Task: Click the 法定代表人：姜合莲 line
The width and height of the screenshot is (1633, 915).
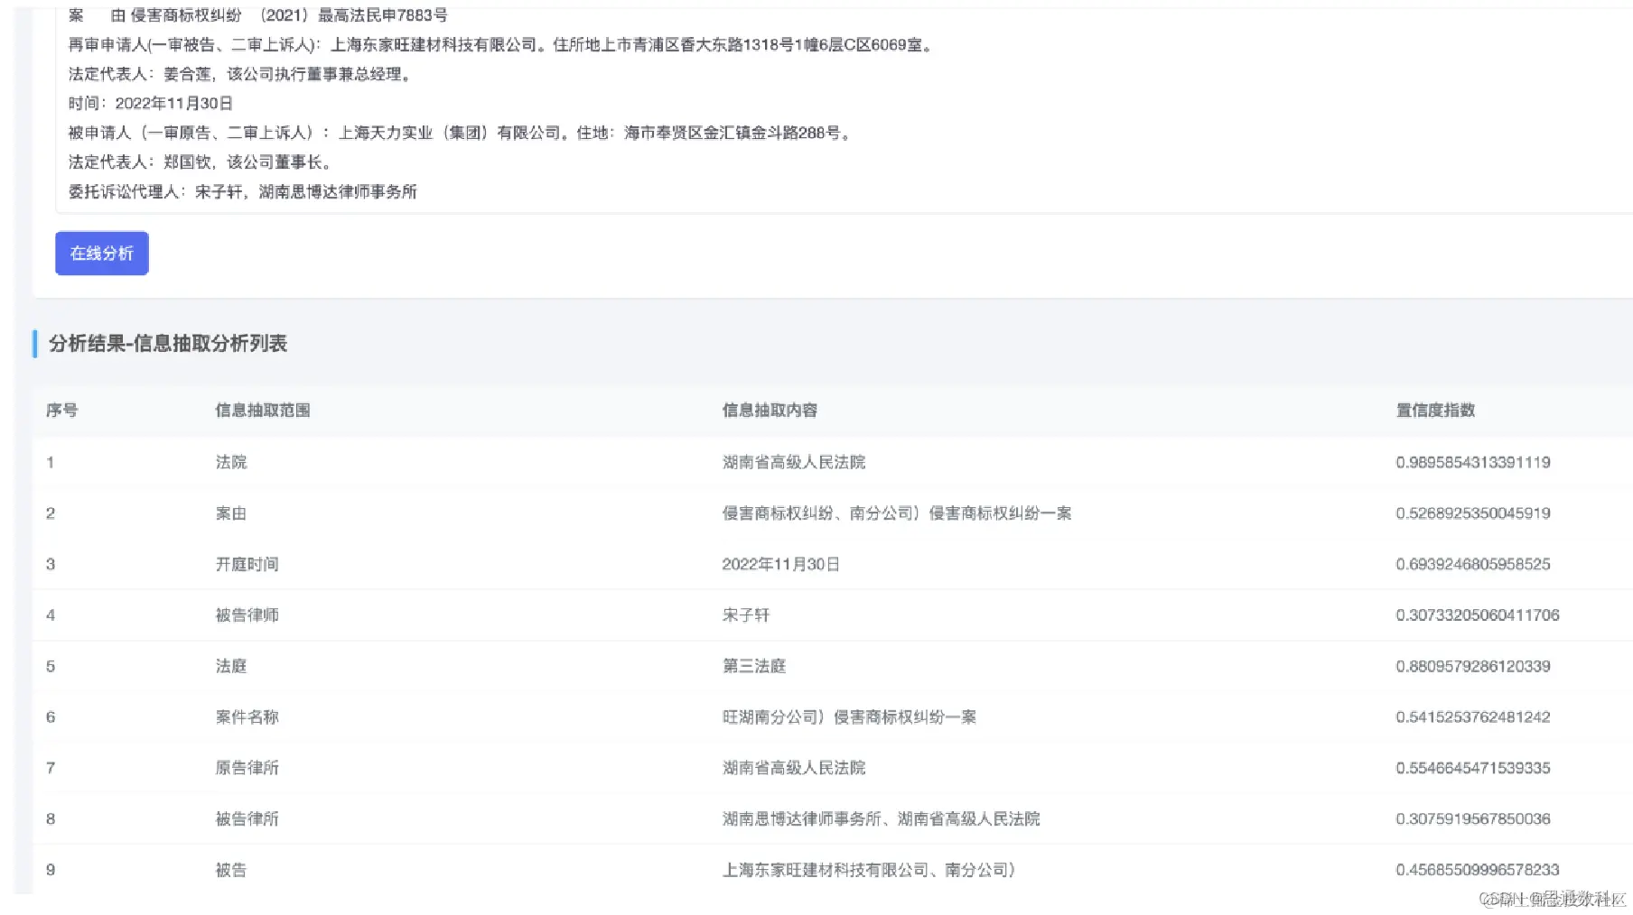Action: coord(242,74)
